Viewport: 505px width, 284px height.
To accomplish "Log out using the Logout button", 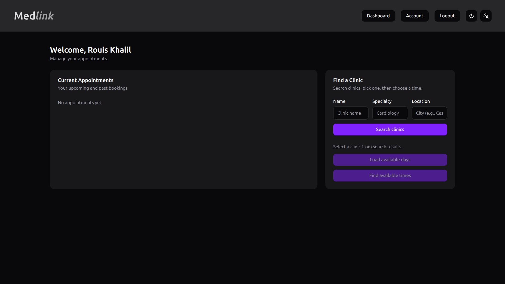I will pyautogui.click(x=447, y=16).
